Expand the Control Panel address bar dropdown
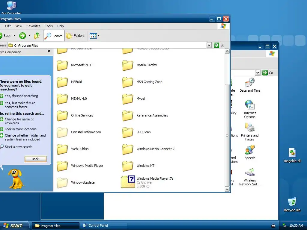 [258, 73]
